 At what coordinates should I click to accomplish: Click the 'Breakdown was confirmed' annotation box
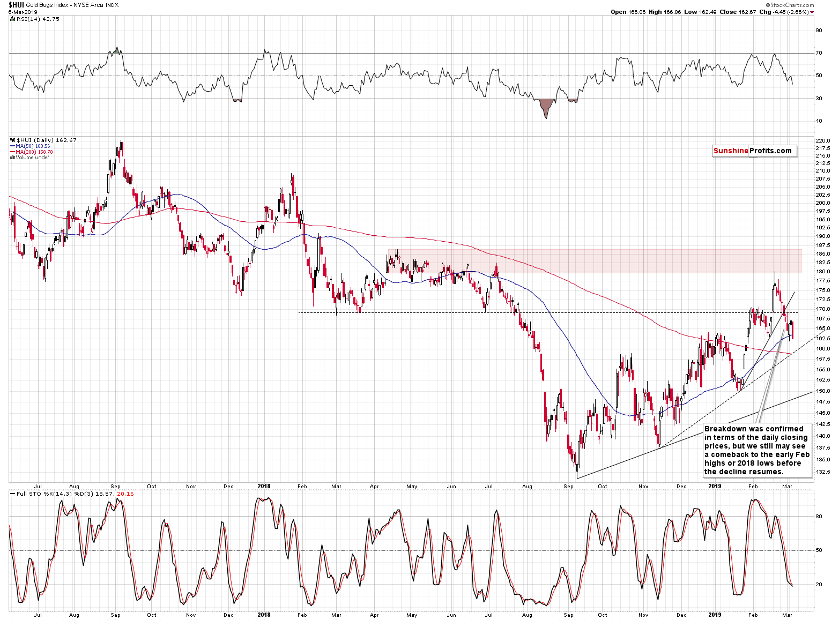[x=757, y=450]
